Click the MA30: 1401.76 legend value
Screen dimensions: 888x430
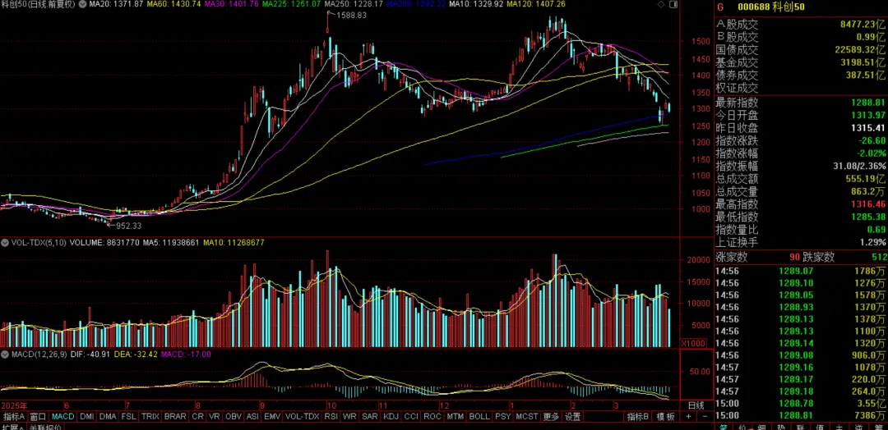point(232,5)
